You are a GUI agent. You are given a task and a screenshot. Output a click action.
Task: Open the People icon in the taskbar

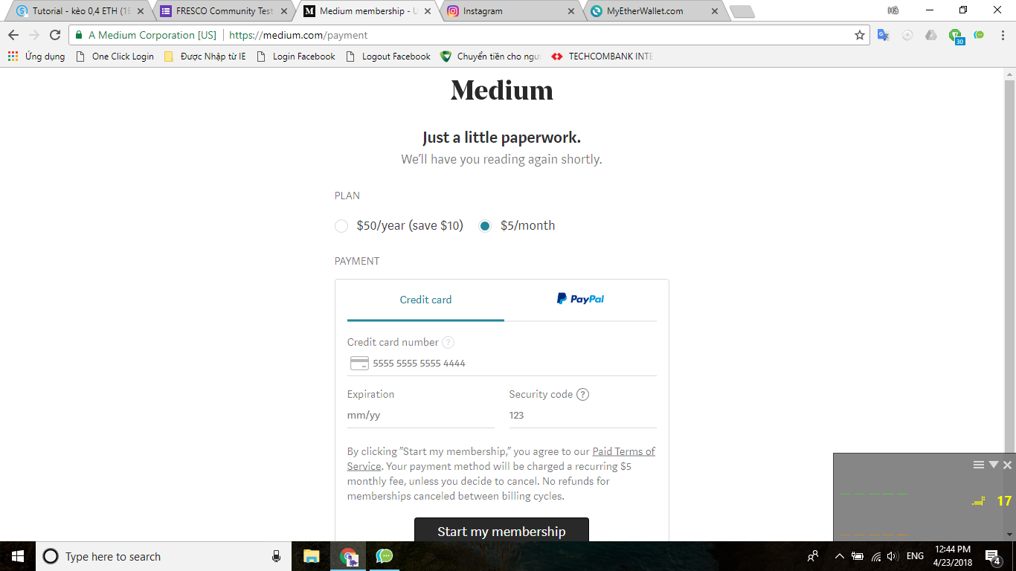point(813,556)
